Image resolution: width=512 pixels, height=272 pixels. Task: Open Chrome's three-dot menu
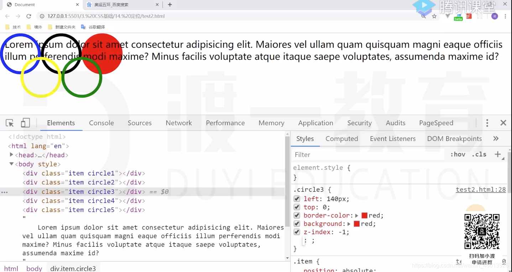pyautogui.click(x=505, y=16)
